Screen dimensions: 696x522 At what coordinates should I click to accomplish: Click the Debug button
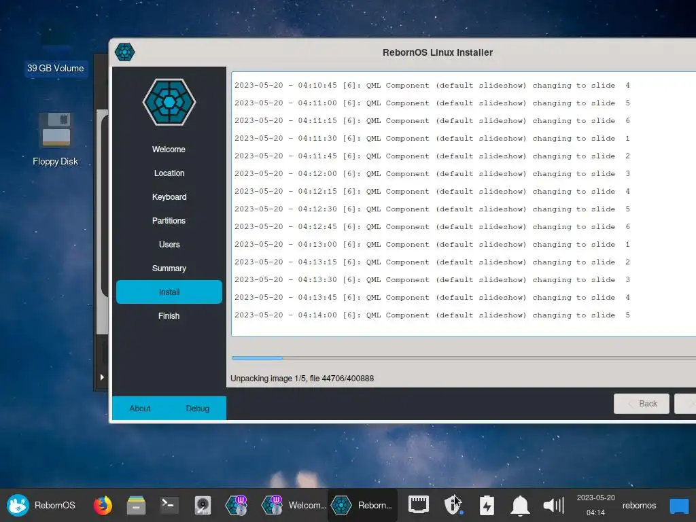(x=198, y=408)
